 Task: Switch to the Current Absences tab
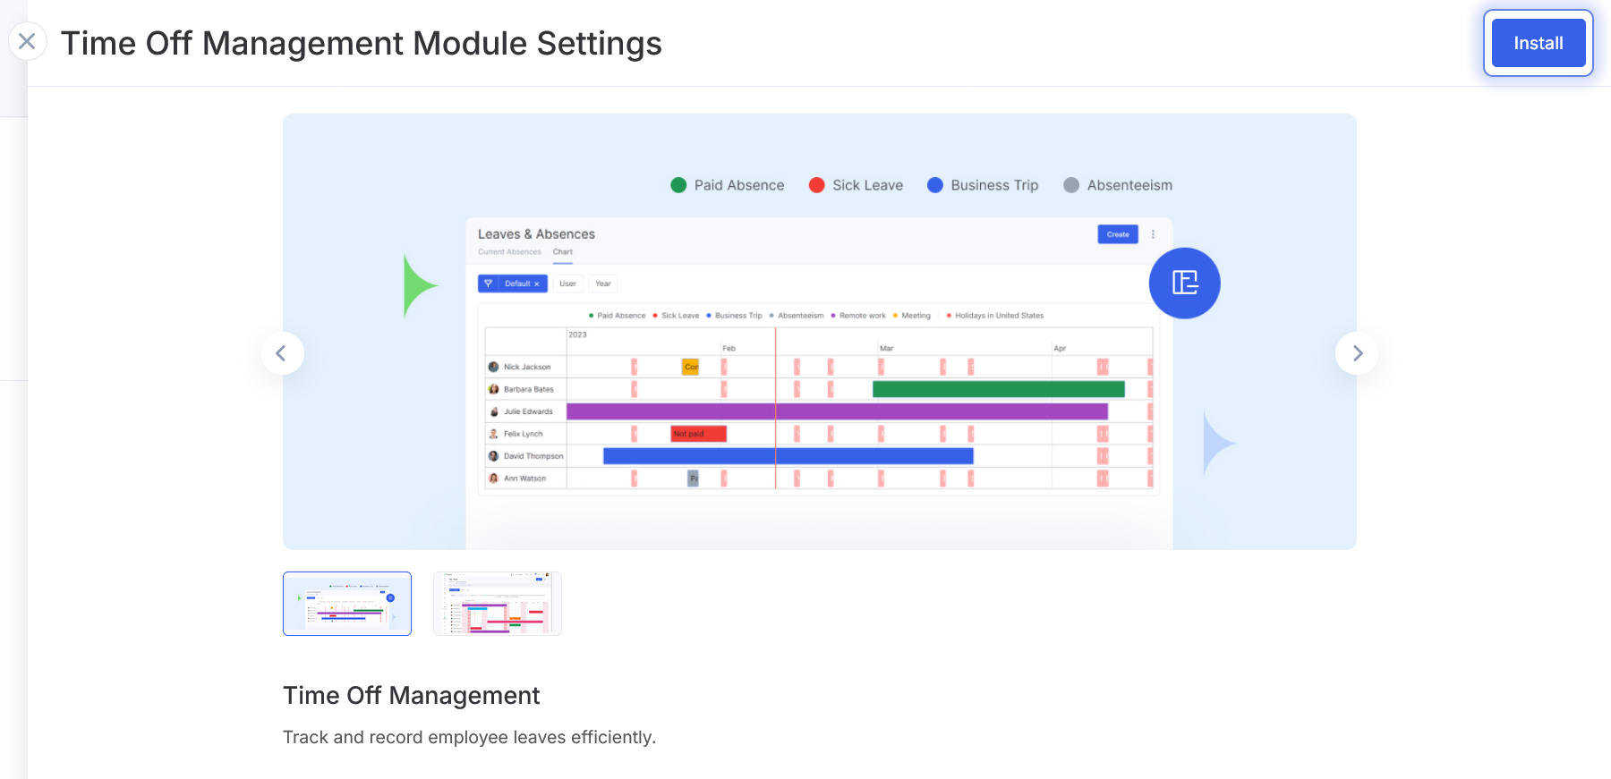pyautogui.click(x=509, y=252)
